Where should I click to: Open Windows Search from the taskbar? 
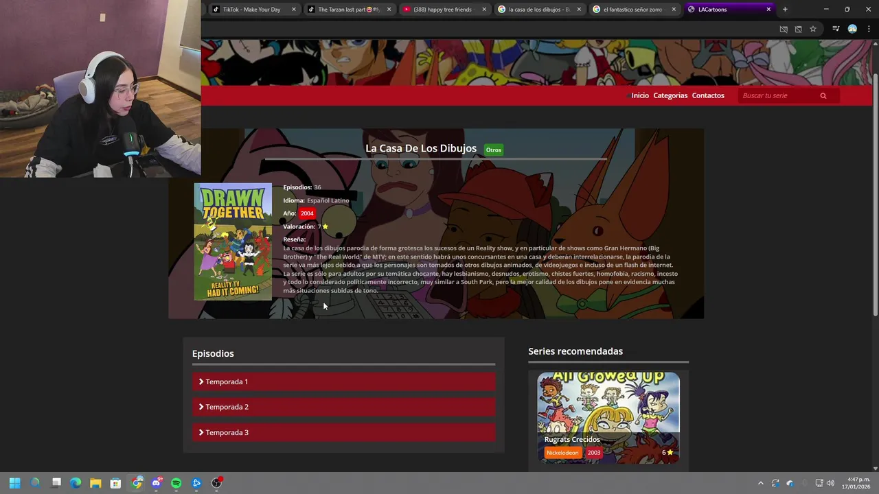pos(35,483)
